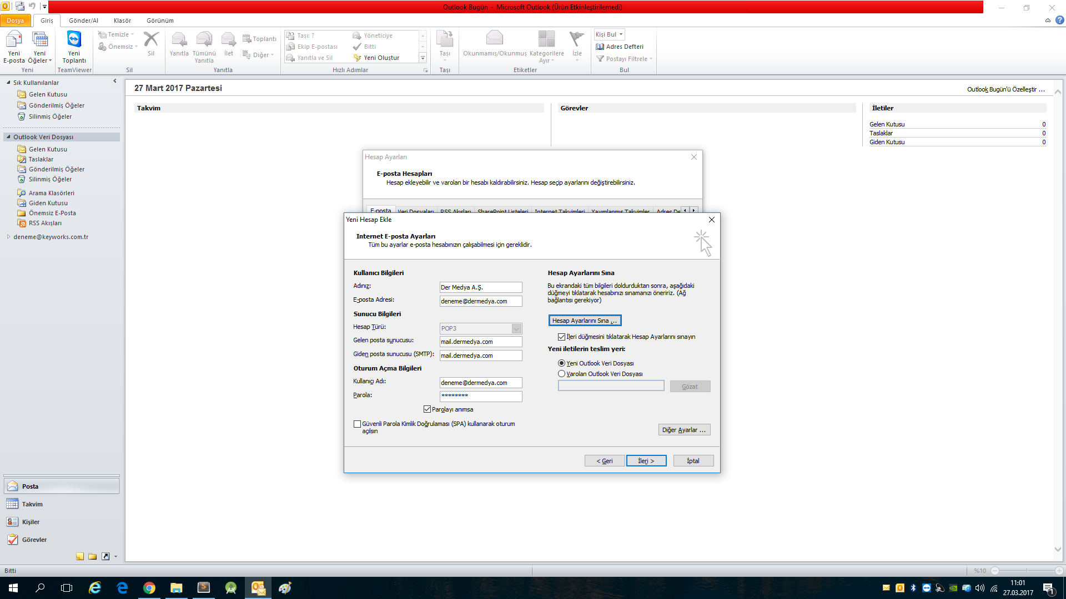Screen dimensions: 1066x599
Task: Enable Güvenli Parola Kimlik Doğrulaması (SPA) checkbox
Action: coord(357,424)
